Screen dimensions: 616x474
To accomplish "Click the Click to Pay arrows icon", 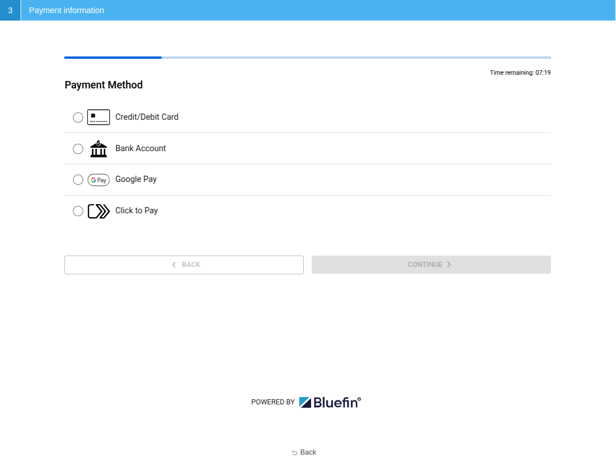I will click(98, 211).
